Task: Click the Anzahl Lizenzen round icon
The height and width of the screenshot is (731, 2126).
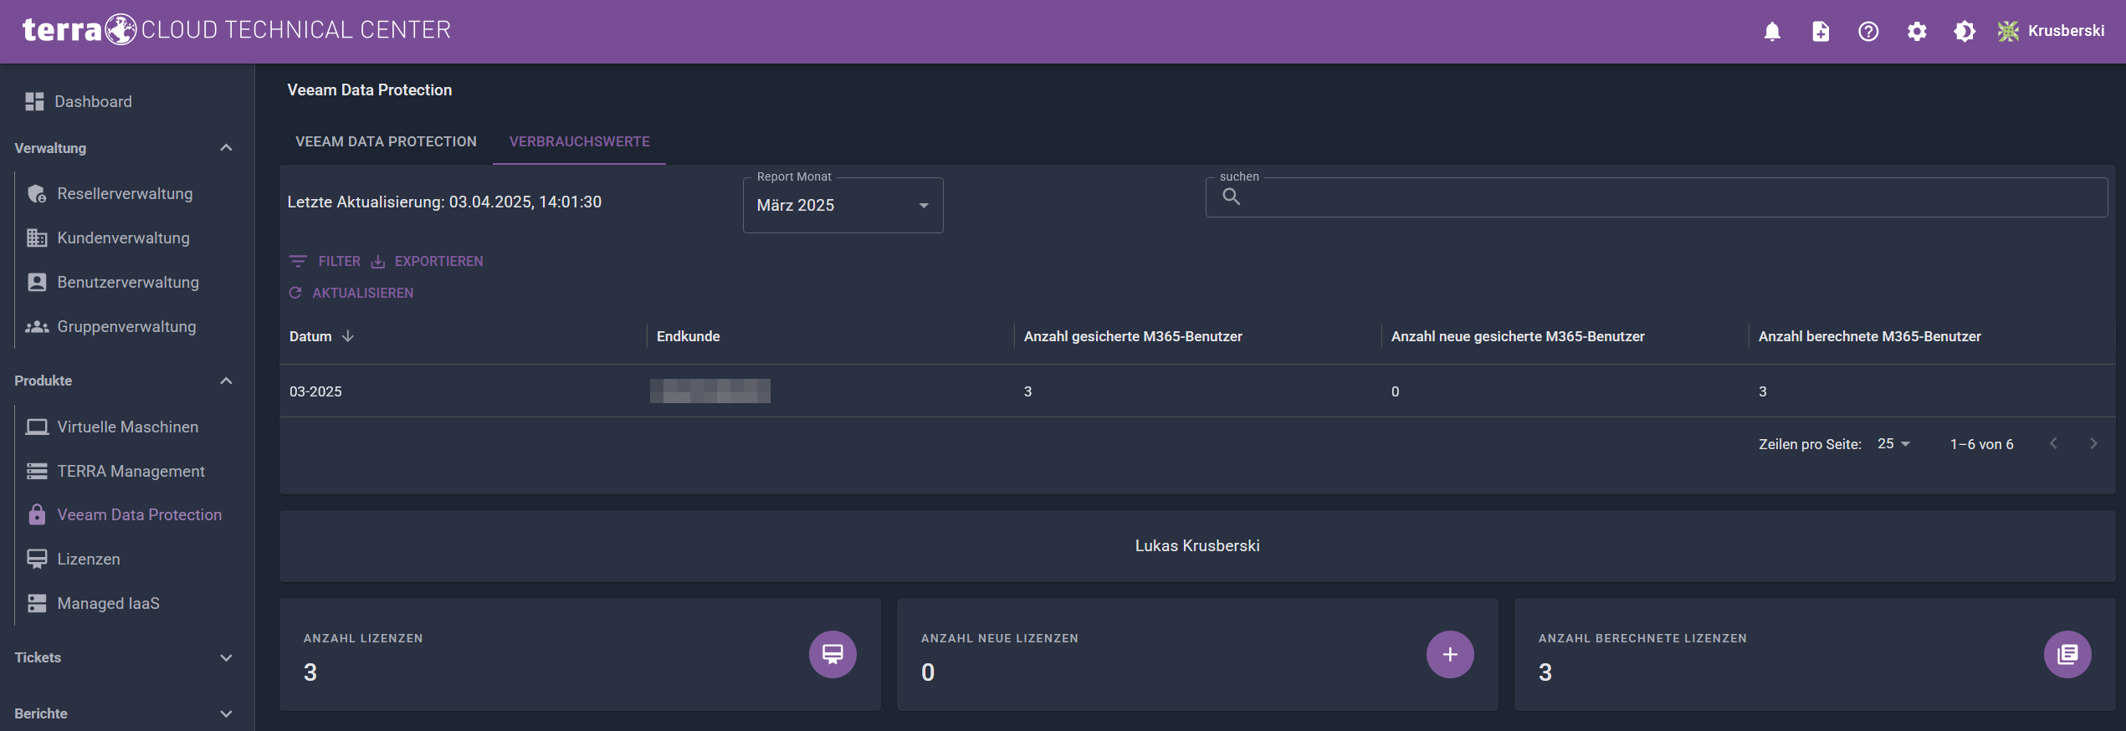Action: pos(832,654)
